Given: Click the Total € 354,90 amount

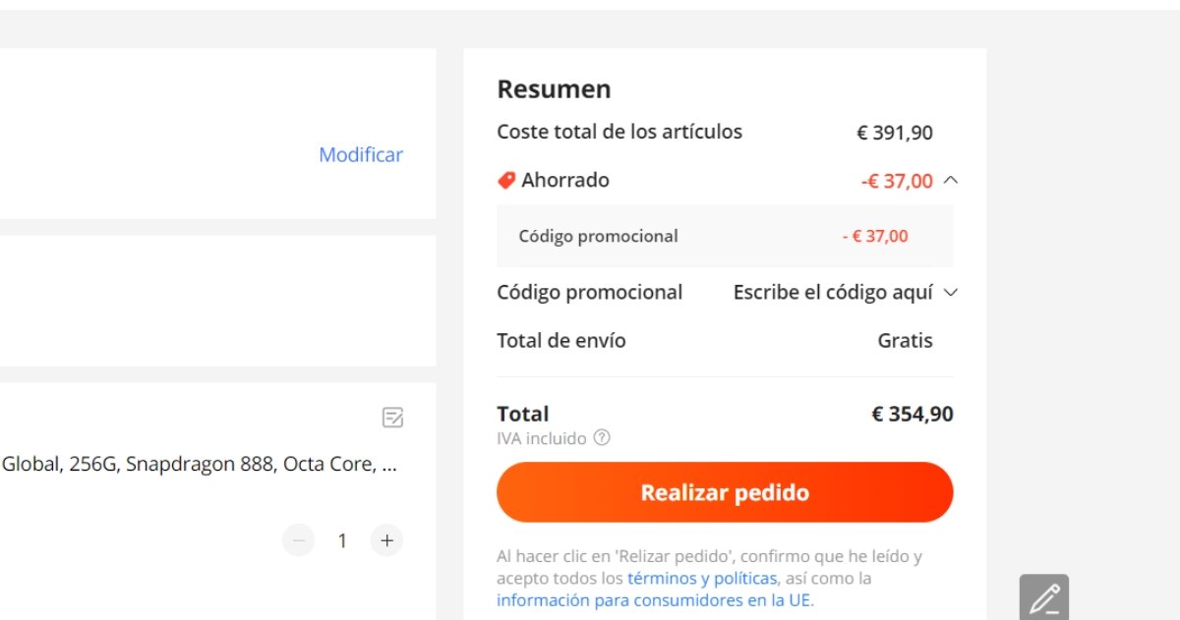Looking at the screenshot, I should coord(913,415).
